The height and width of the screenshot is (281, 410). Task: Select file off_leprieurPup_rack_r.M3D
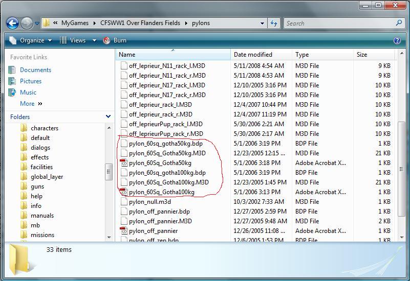click(166, 134)
